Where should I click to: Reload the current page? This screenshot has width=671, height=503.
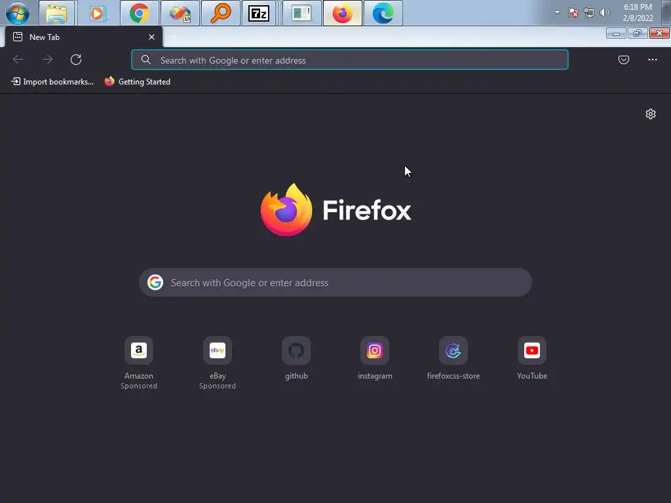(76, 60)
